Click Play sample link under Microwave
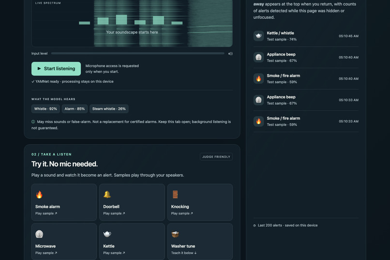 [46, 253]
